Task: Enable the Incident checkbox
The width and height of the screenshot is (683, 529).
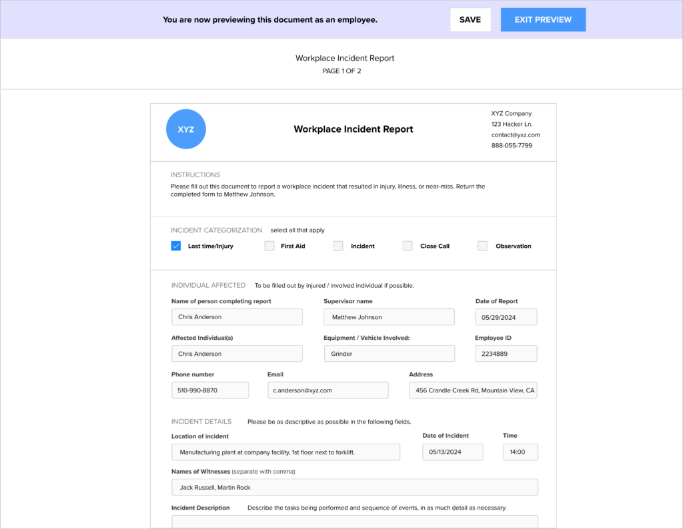Action: click(x=337, y=246)
